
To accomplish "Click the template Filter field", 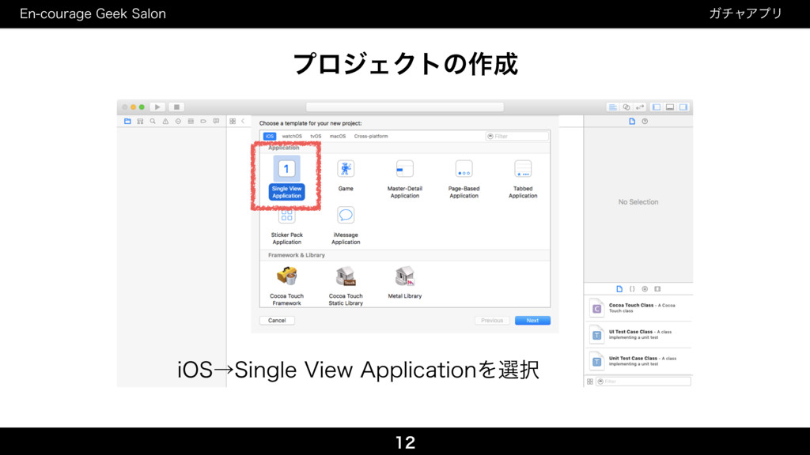I will coord(517,136).
